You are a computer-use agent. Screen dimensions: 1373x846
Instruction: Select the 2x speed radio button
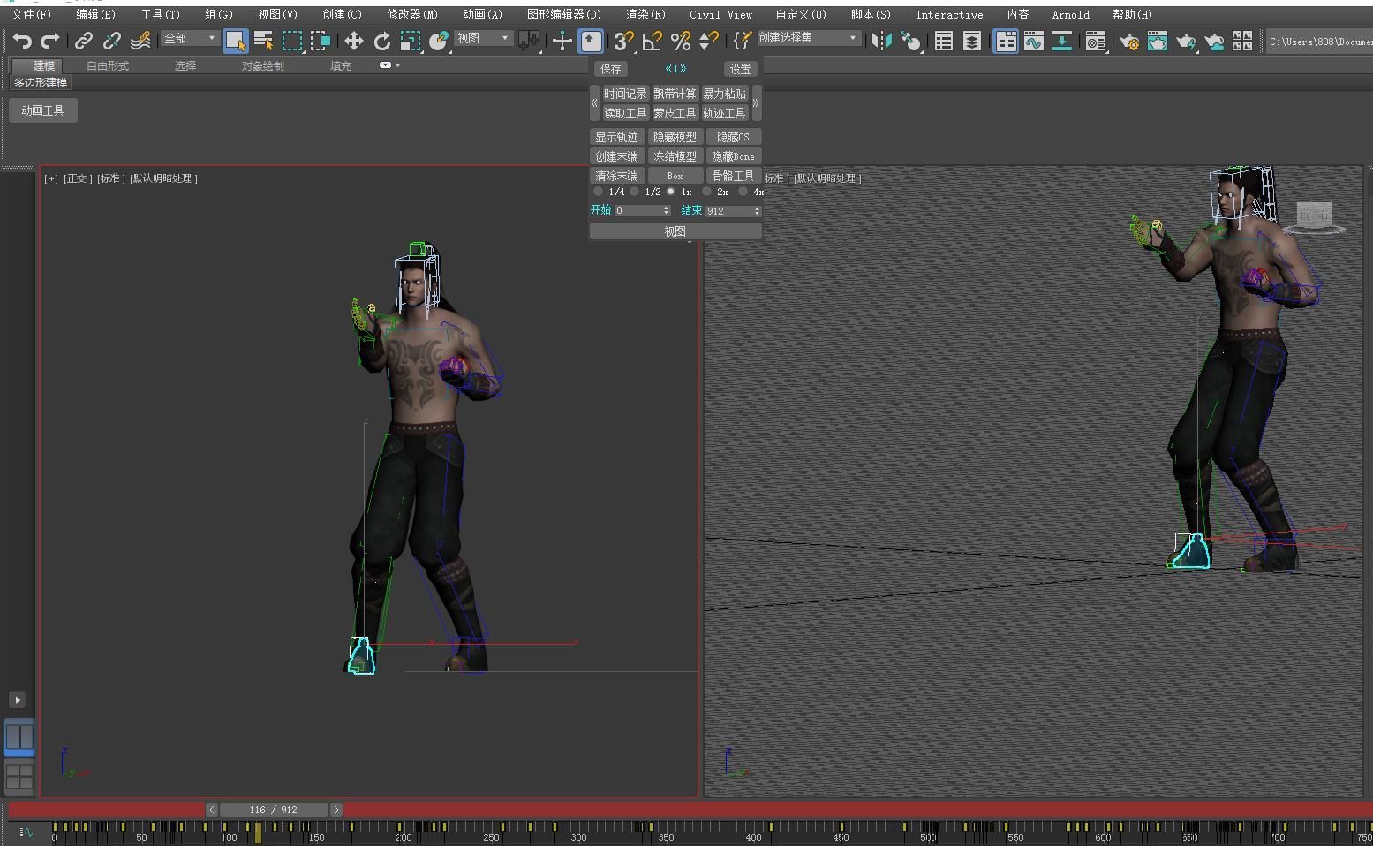707,192
